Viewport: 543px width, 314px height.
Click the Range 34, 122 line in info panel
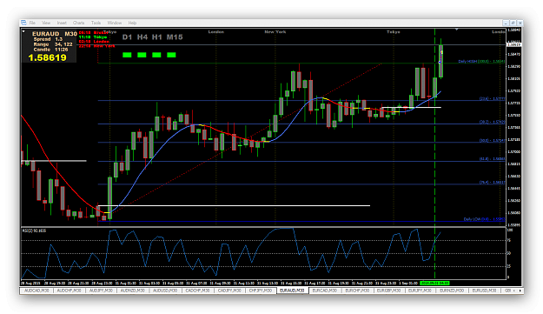(x=53, y=44)
